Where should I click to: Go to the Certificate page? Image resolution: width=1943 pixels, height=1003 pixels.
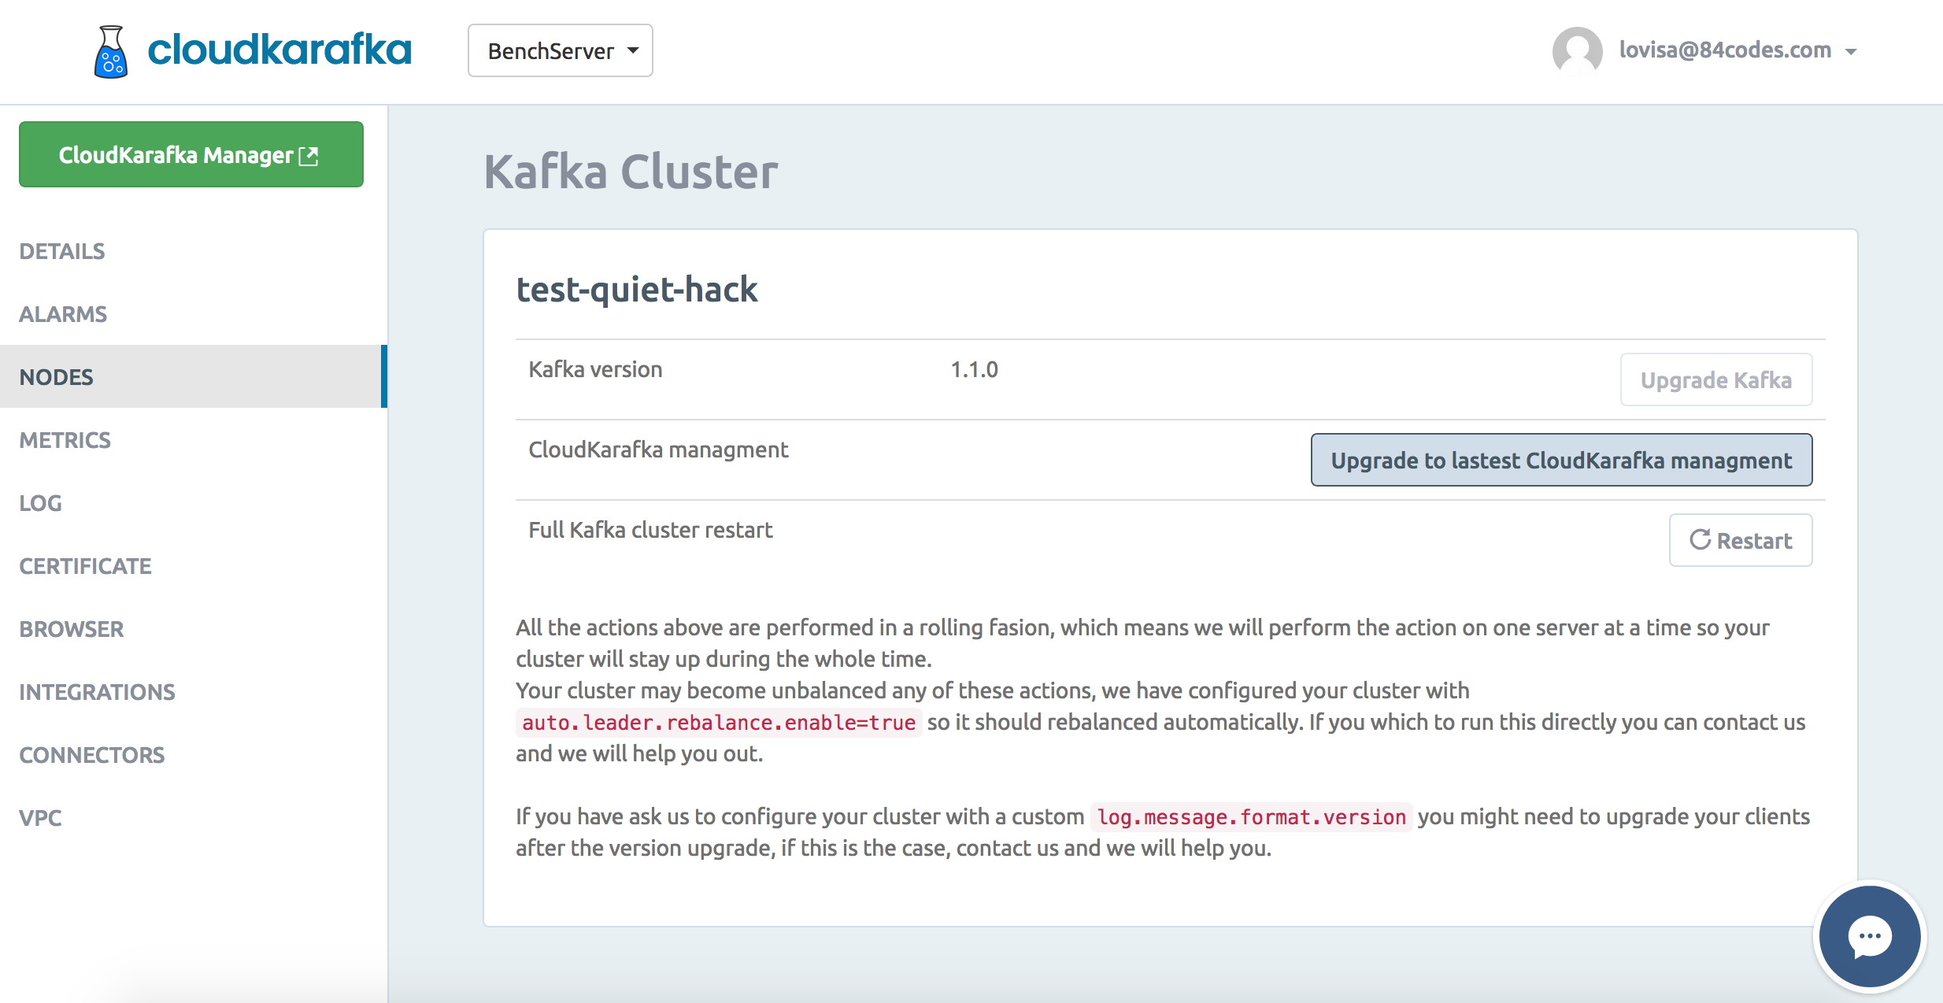(85, 566)
